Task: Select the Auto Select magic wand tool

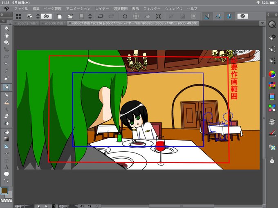Action: pyautogui.click(x=7, y=64)
